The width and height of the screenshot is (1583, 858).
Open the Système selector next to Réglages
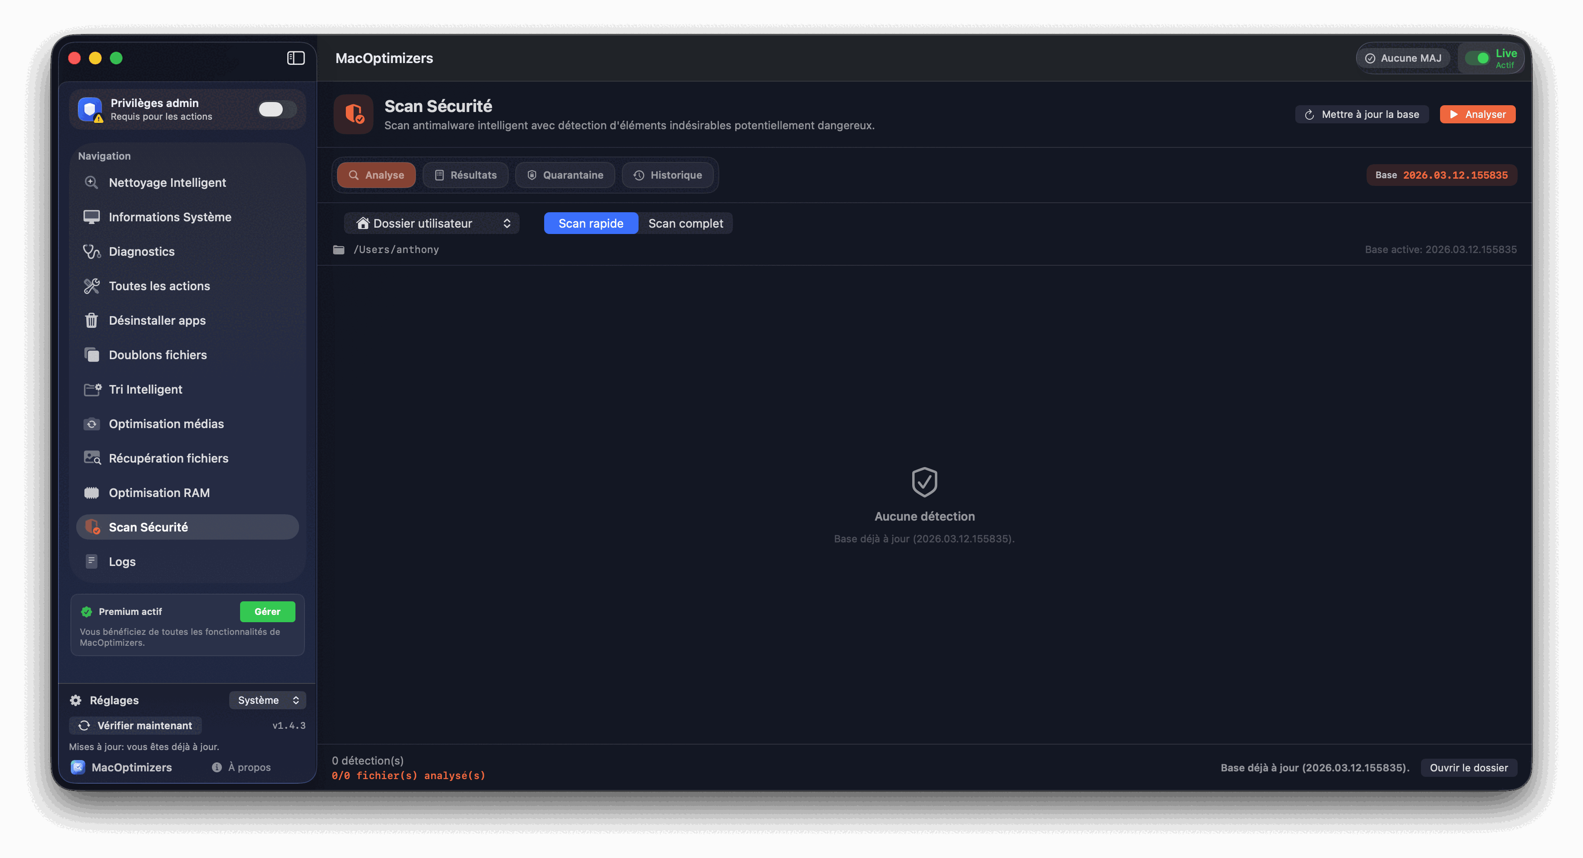267,700
